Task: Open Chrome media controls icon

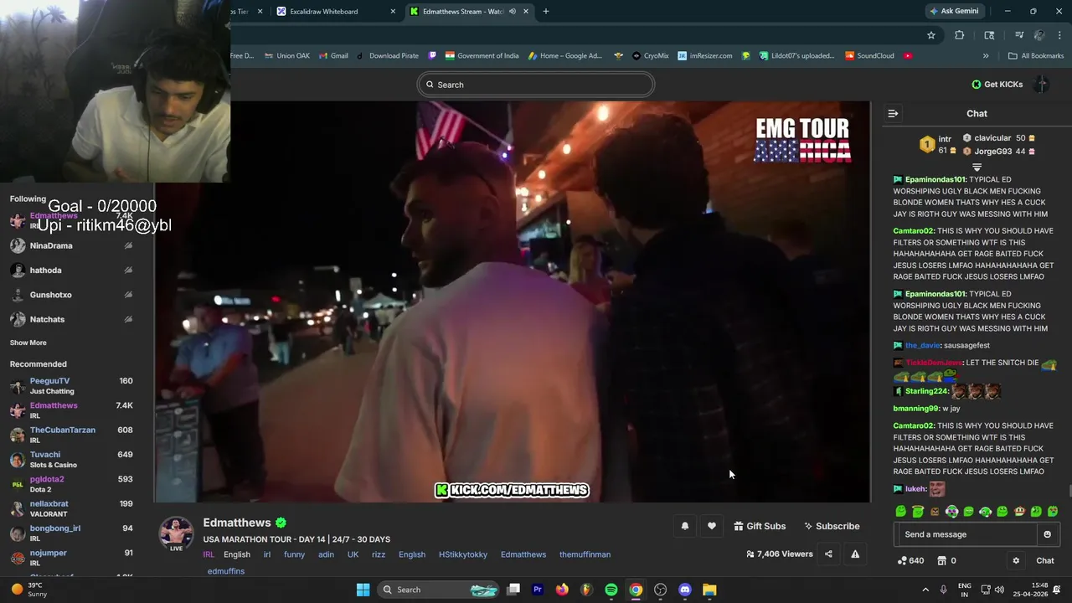Action: point(1019,35)
